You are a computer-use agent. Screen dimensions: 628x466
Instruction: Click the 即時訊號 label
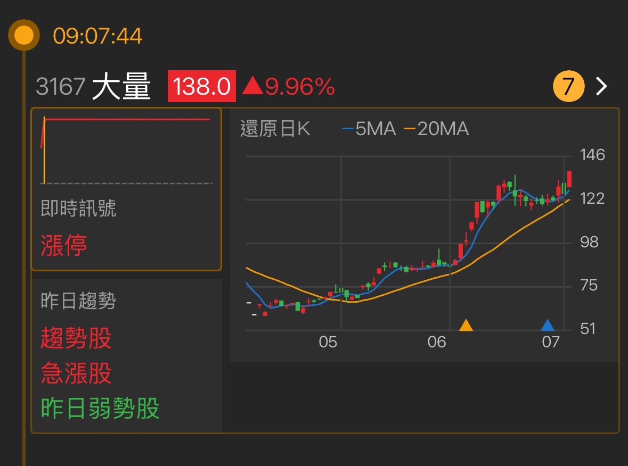(x=78, y=209)
